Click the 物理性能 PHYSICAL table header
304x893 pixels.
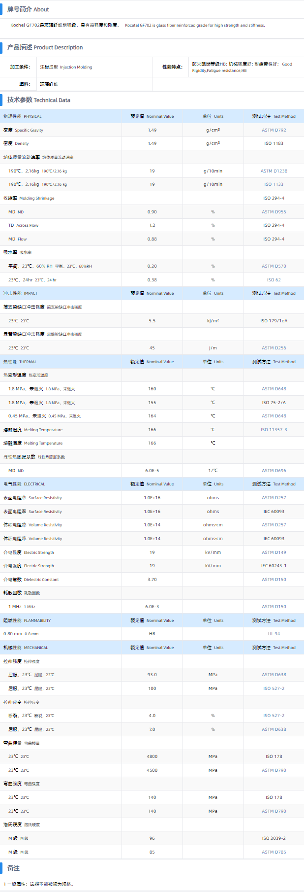[x=23, y=116]
